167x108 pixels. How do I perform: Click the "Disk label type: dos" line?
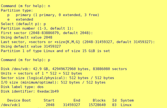pyautogui.click(x=22, y=87)
